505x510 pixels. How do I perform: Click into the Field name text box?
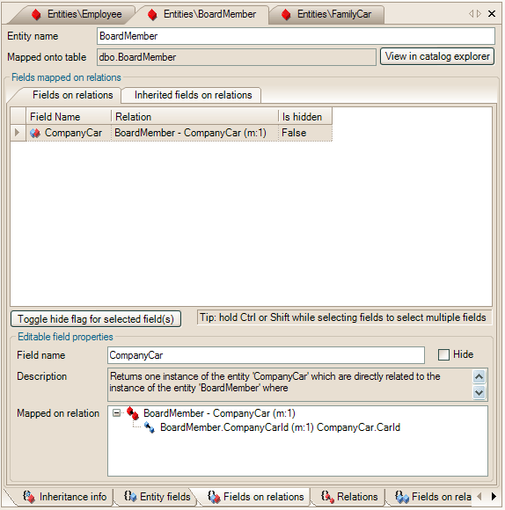[x=266, y=355]
